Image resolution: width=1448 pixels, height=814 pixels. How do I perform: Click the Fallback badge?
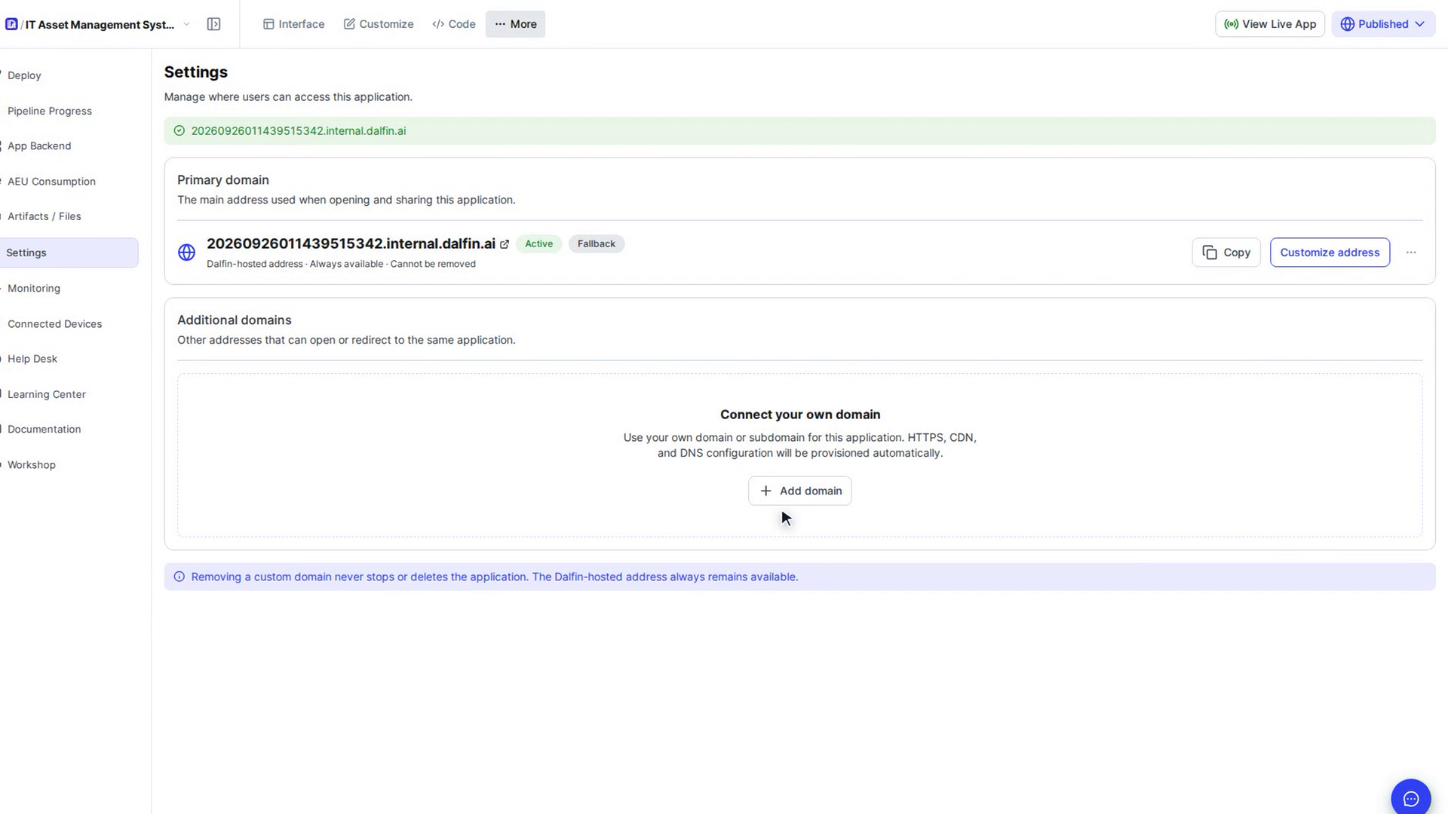point(597,243)
